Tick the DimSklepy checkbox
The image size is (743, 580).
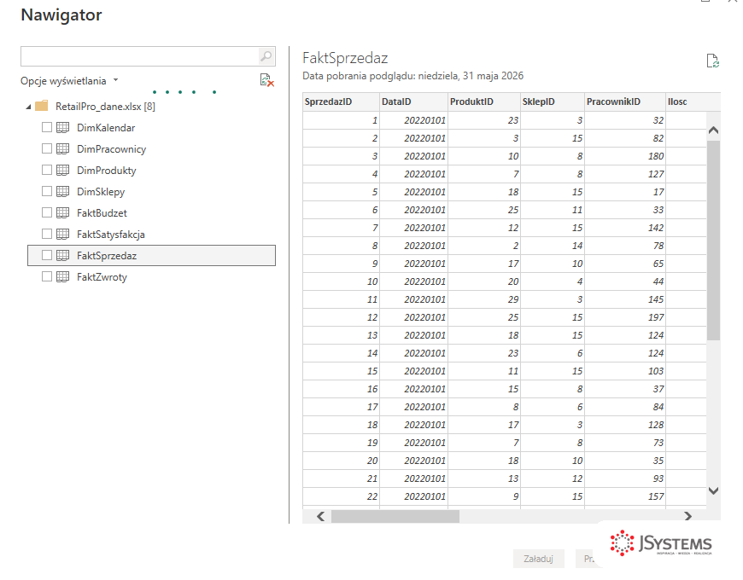tap(46, 191)
